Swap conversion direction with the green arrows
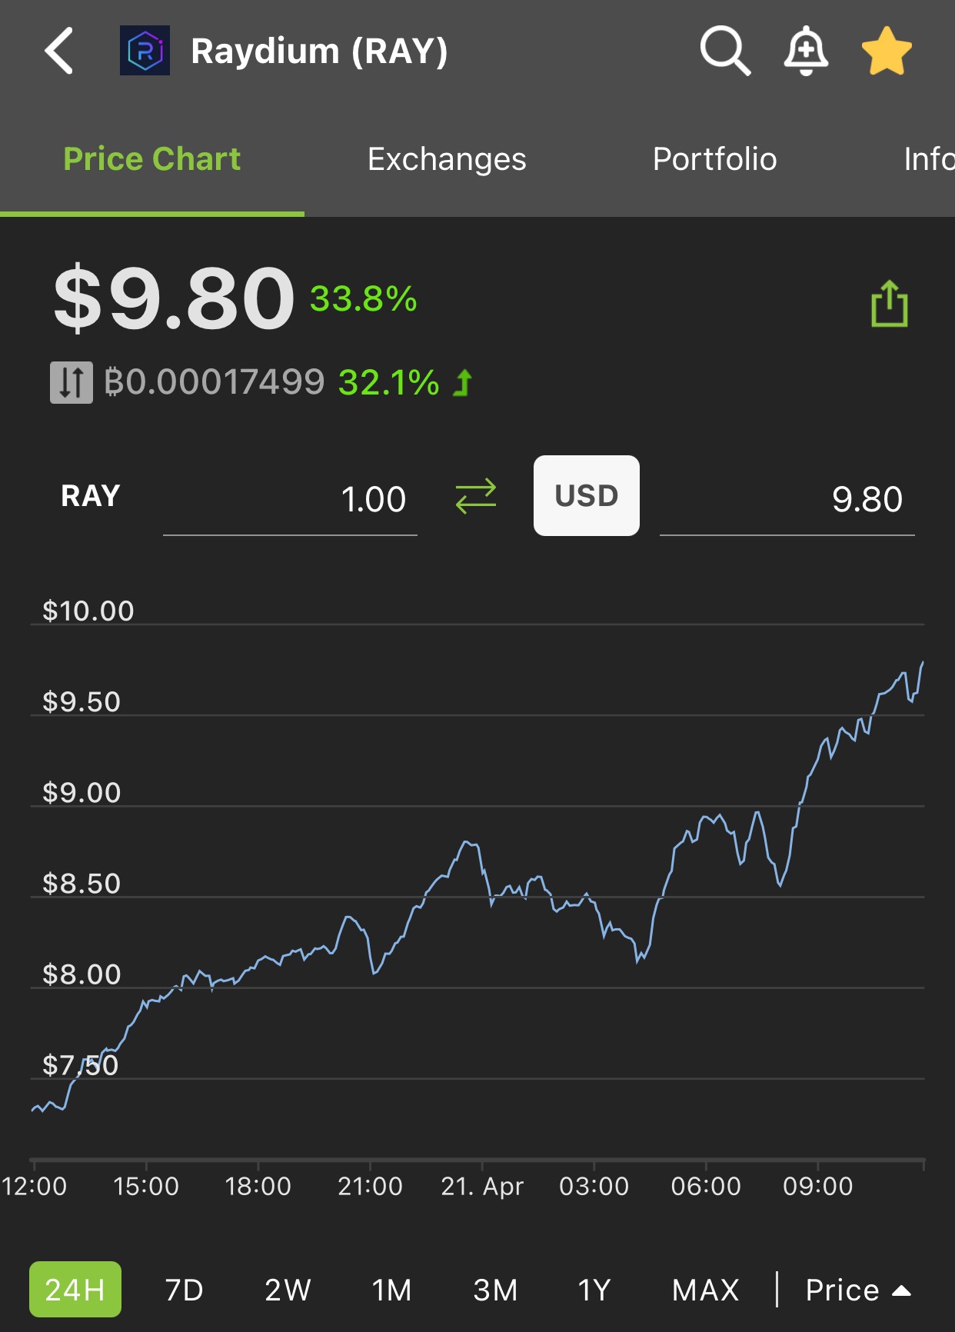This screenshot has width=955, height=1332. [x=476, y=496]
